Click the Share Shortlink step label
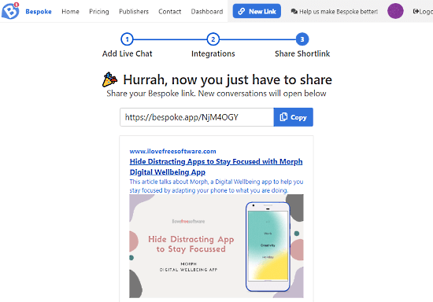This screenshot has height=302, width=433. [302, 53]
